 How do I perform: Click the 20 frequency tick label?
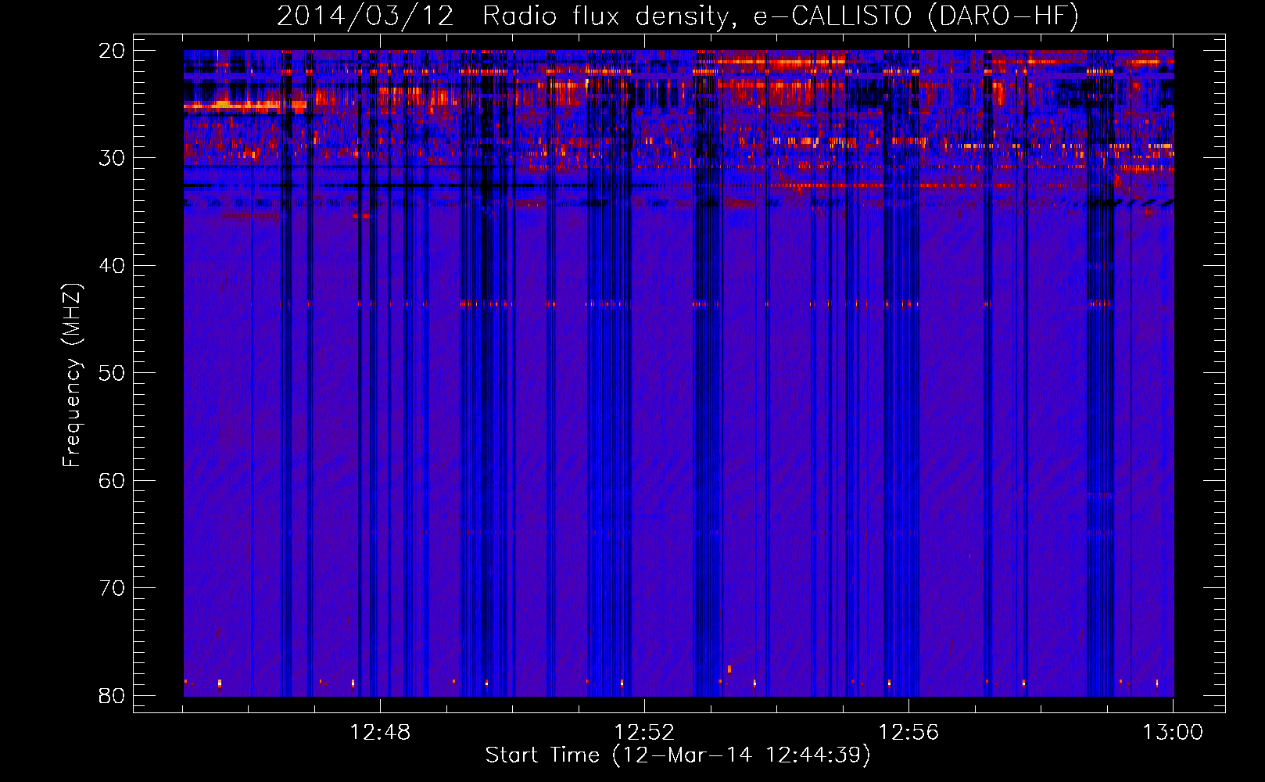point(112,51)
